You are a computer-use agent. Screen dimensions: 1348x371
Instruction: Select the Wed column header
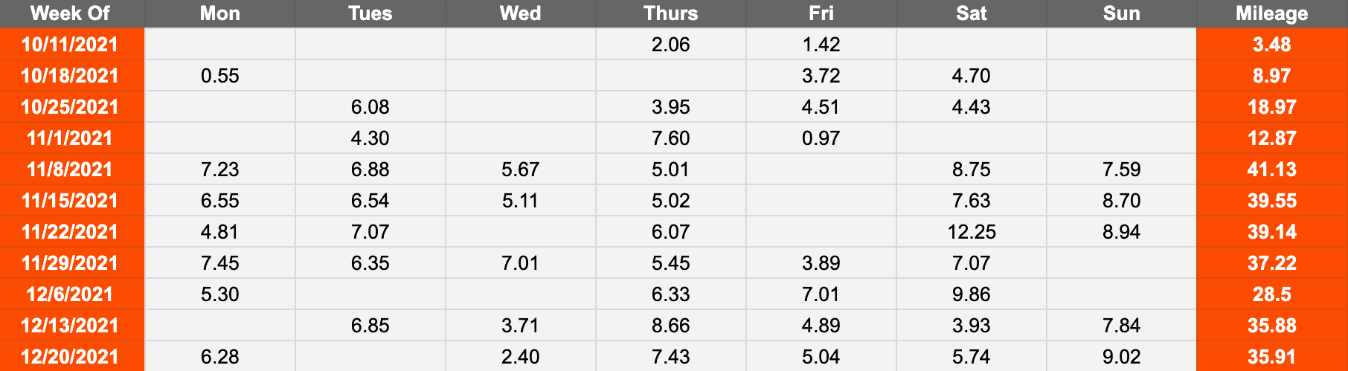coord(521,13)
